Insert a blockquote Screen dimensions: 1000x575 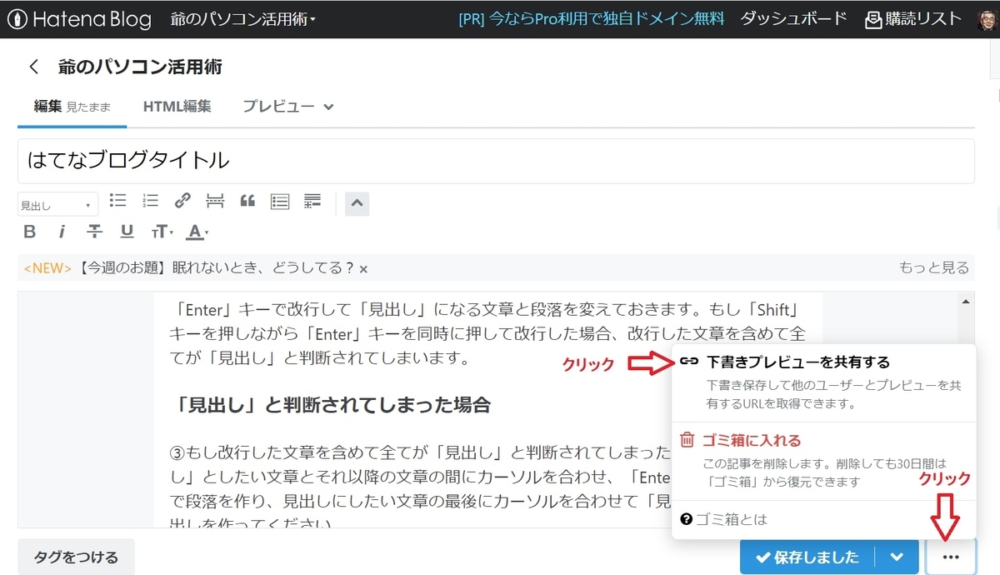tap(247, 201)
